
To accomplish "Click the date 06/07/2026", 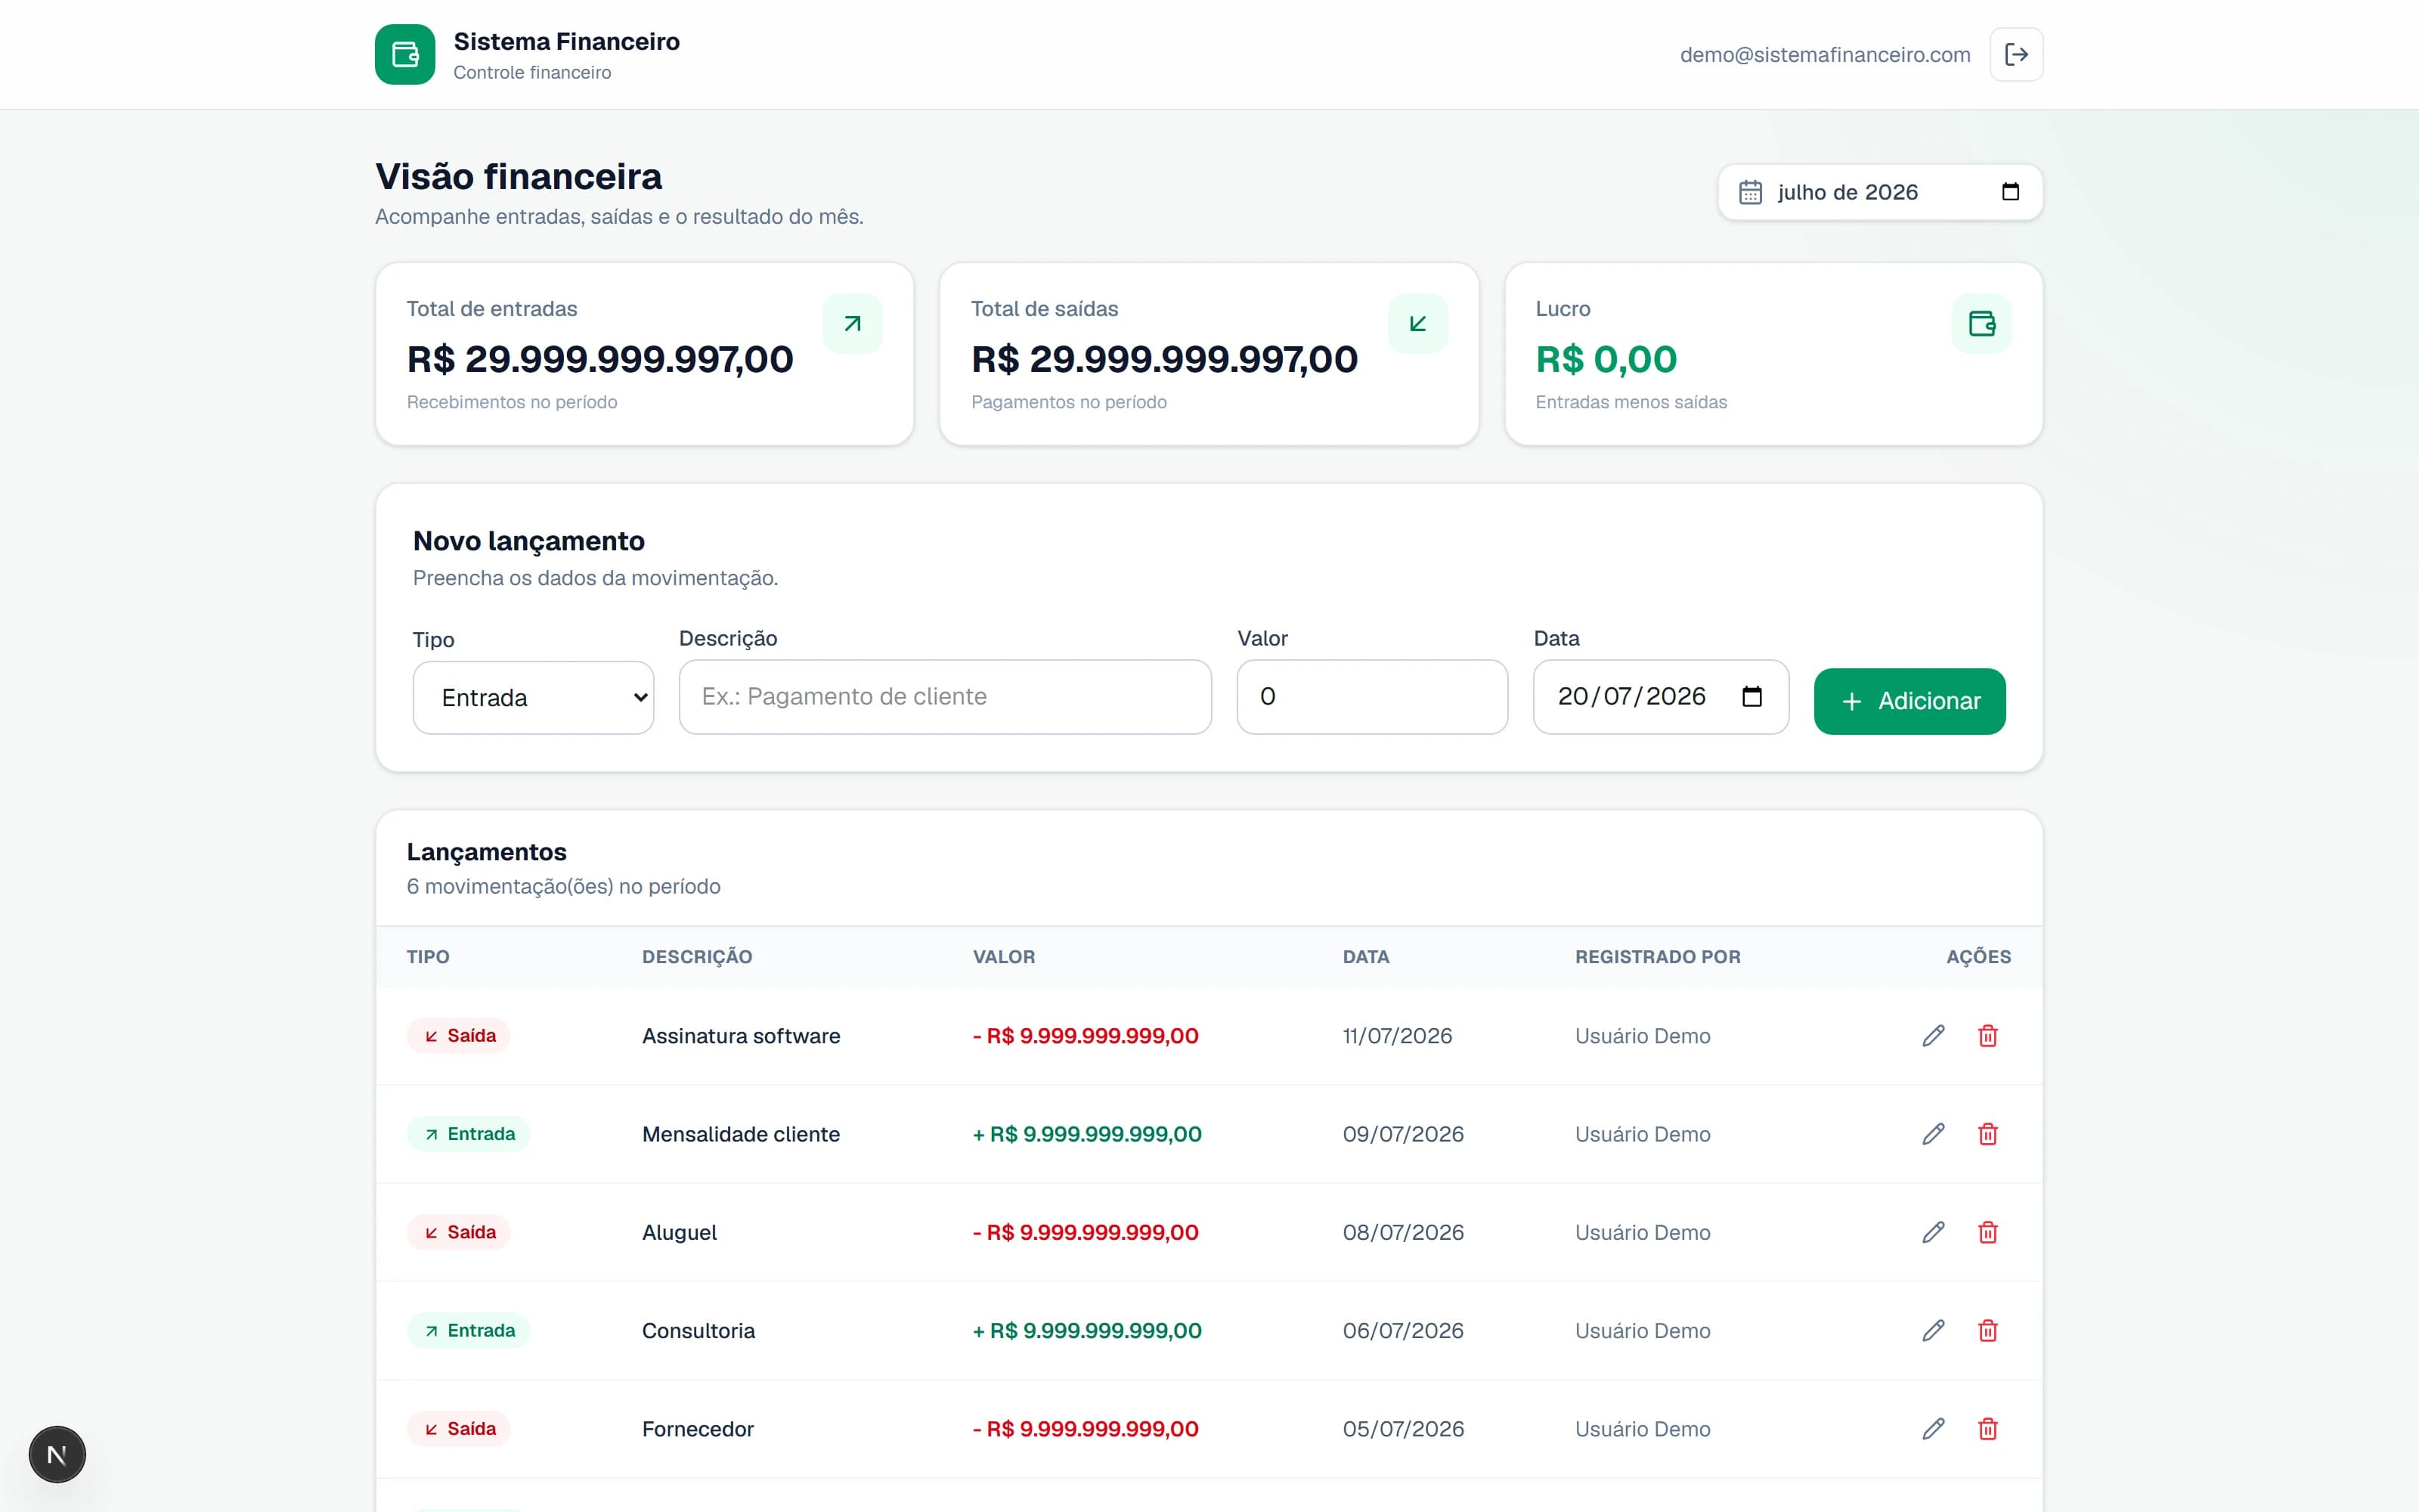I will coord(1402,1331).
